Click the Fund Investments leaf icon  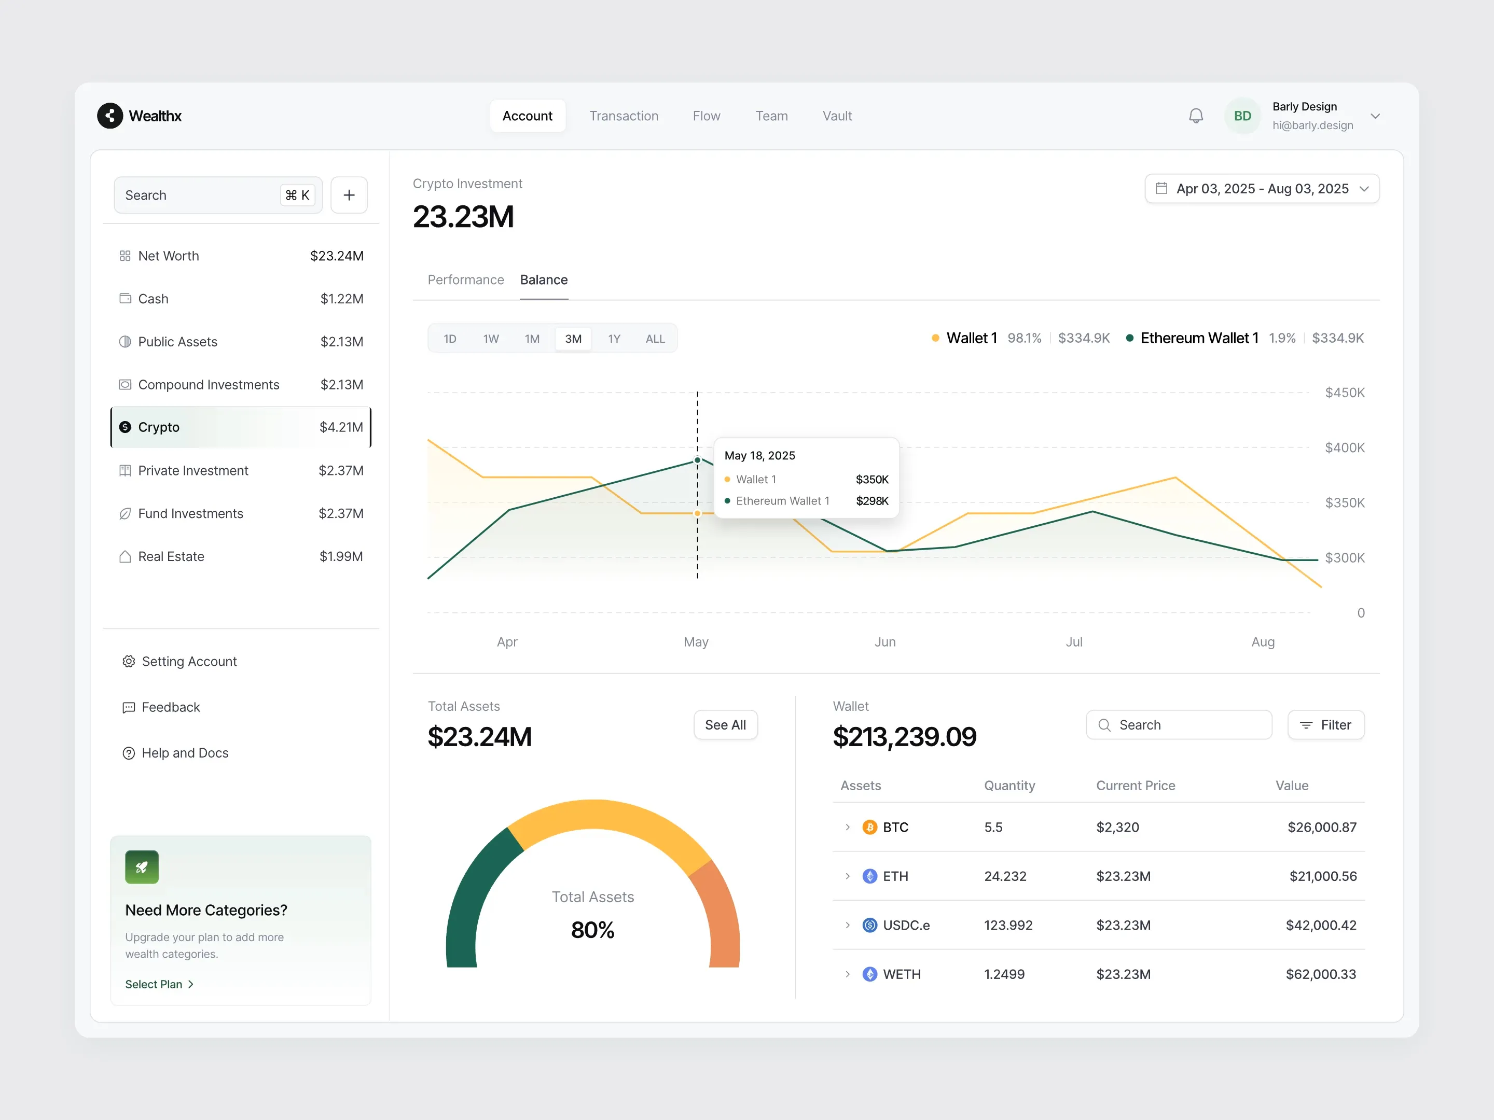click(x=125, y=514)
